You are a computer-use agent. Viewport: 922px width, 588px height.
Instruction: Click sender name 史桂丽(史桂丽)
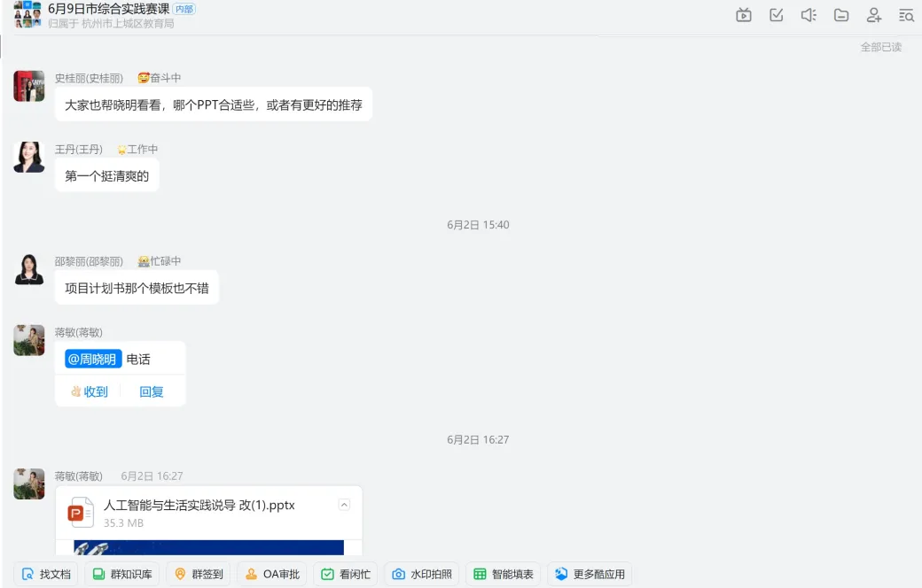pyautogui.click(x=89, y=78)
